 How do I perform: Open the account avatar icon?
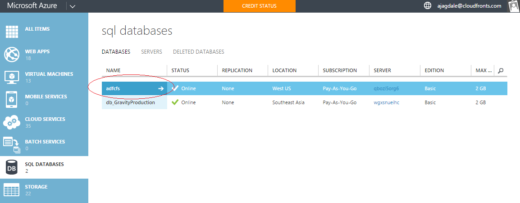pyautogui.click(x=513, y=6)
